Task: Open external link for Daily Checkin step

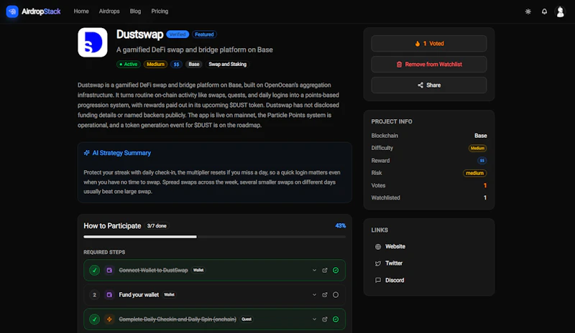Action: 325,319
